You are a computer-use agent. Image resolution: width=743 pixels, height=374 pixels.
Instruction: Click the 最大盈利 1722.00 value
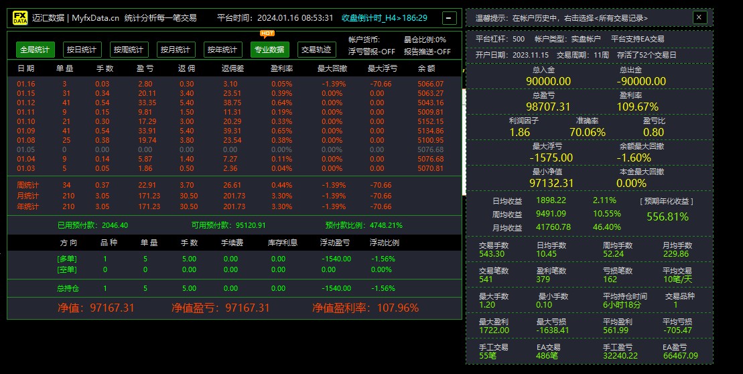click(494, 330)
